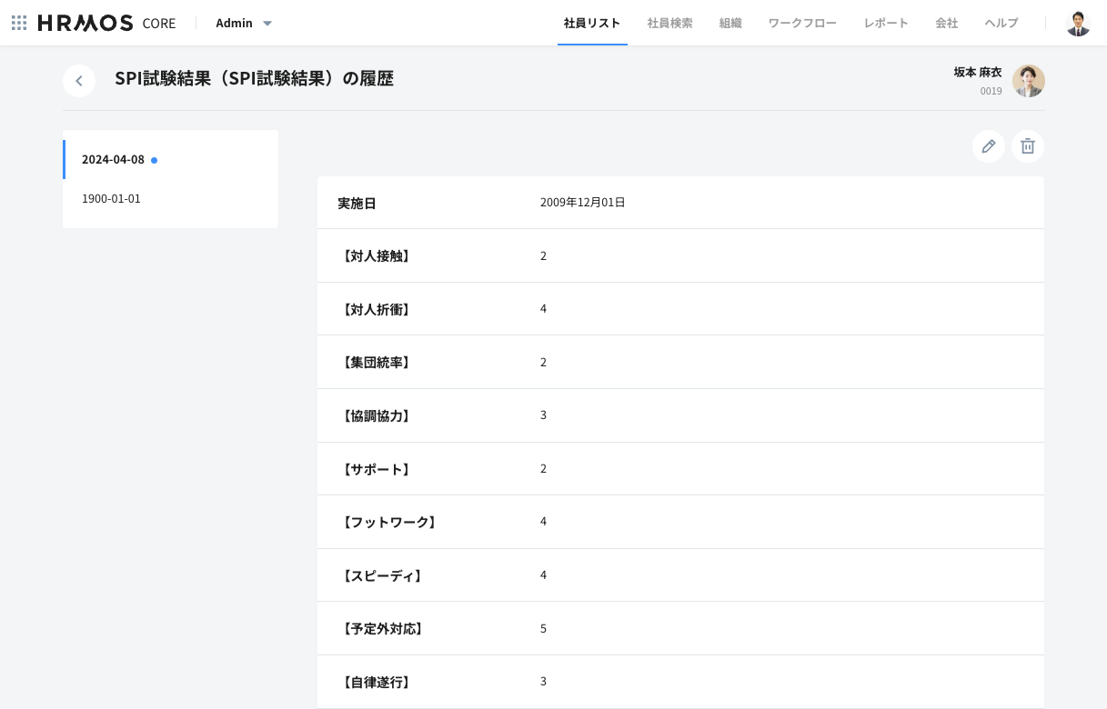Image resolution: width=1107 pixels, height=709 pixels.
Task: Open the app launcher grid icon
Action: (19, 23)
